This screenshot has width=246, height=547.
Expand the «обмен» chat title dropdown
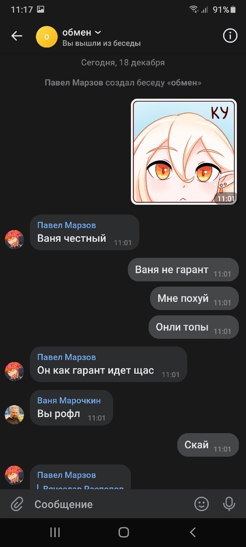point(98,32)
